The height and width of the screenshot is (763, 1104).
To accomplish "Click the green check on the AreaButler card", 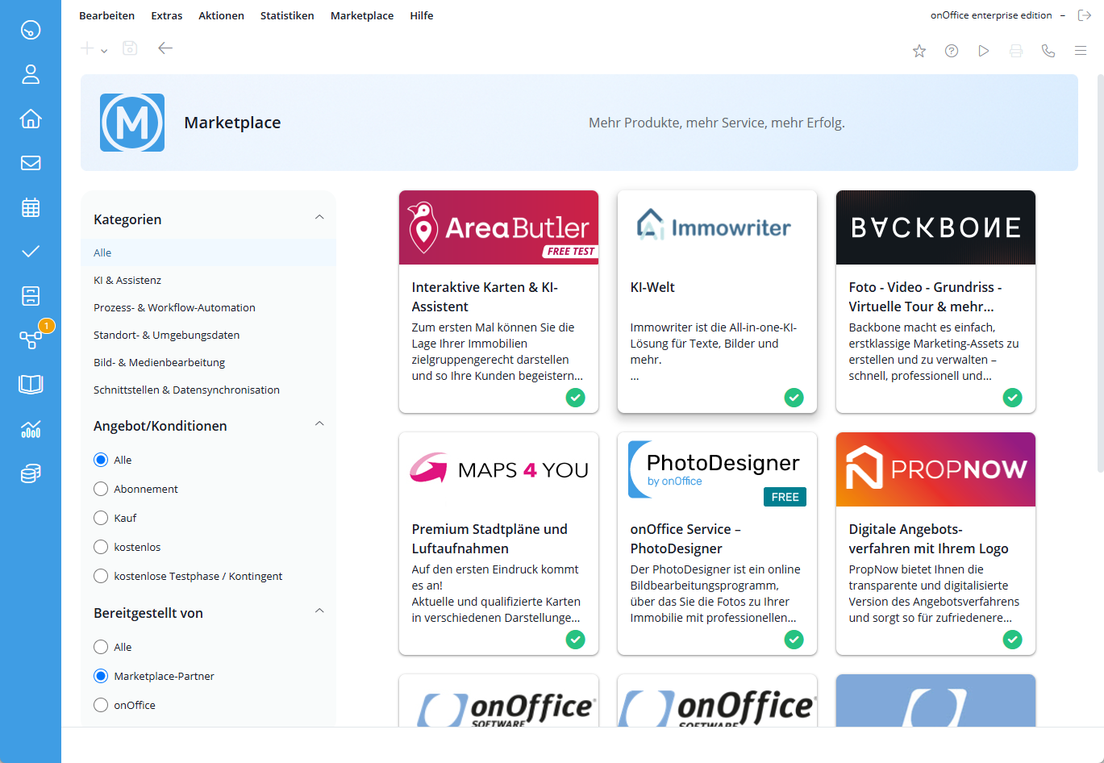I will (x=575, y=397).
